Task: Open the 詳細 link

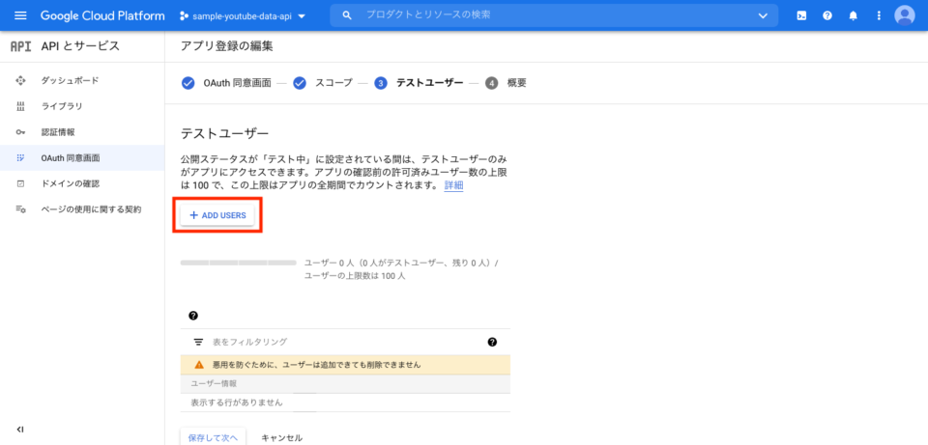Action: (x=454, y=185)
